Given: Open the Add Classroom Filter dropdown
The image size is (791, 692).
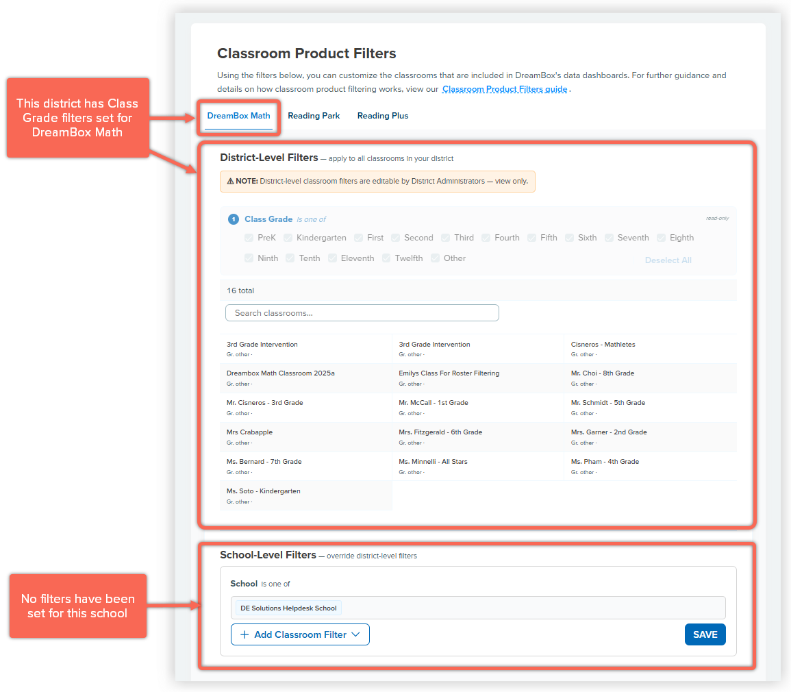Looking at the screenshot, I should [300, 634].
